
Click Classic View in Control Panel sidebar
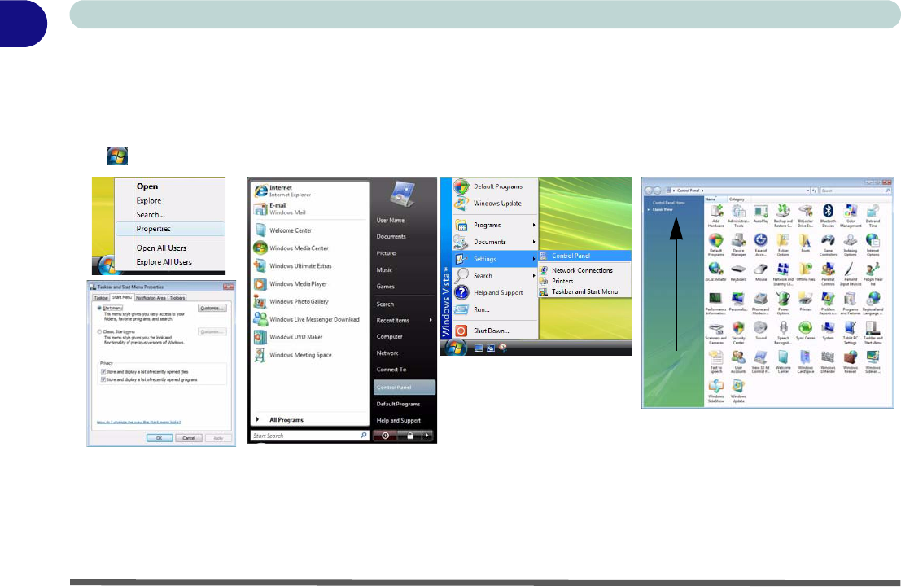662,210
